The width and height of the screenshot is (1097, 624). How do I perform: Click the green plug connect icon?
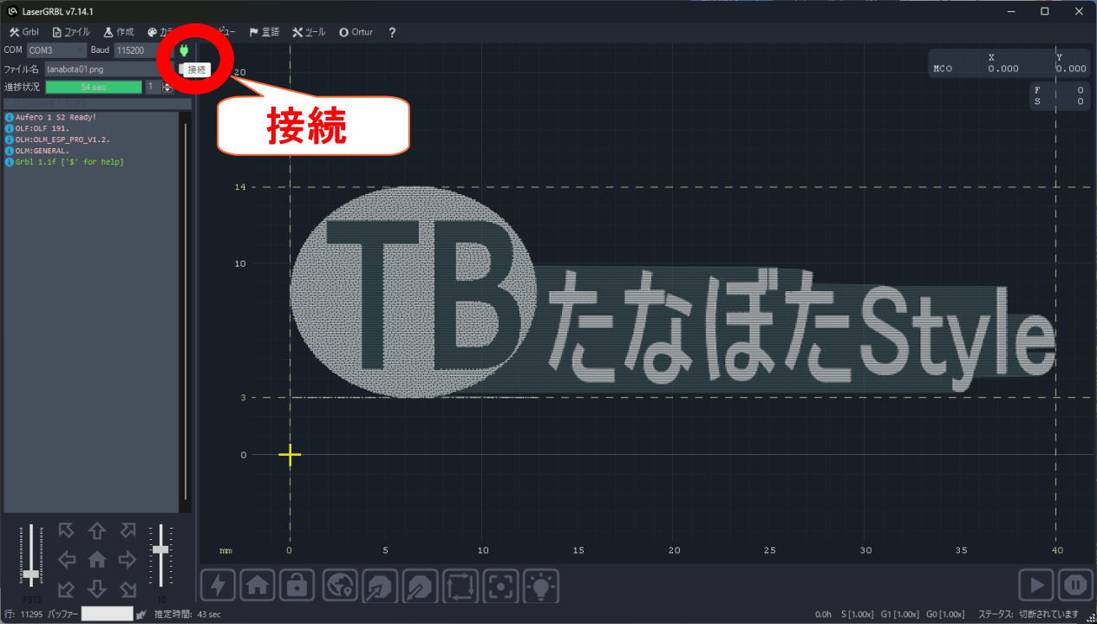(184, 50)
